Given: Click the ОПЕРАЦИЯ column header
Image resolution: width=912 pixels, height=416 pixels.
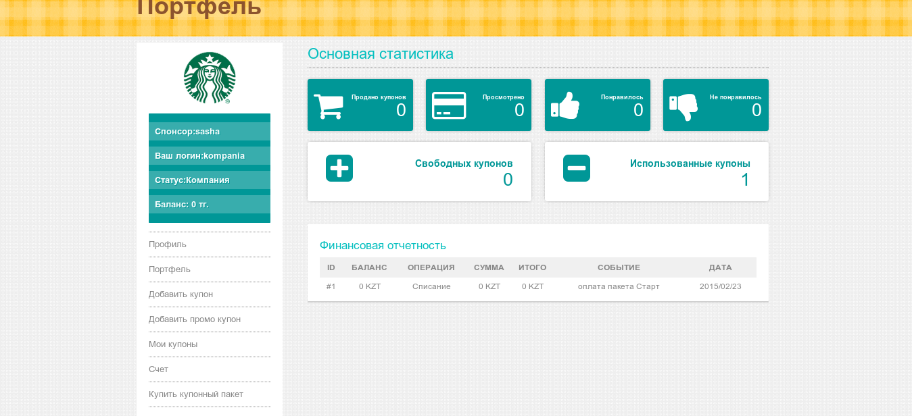Looking at the screenshot, I should [x=431, y=268].
